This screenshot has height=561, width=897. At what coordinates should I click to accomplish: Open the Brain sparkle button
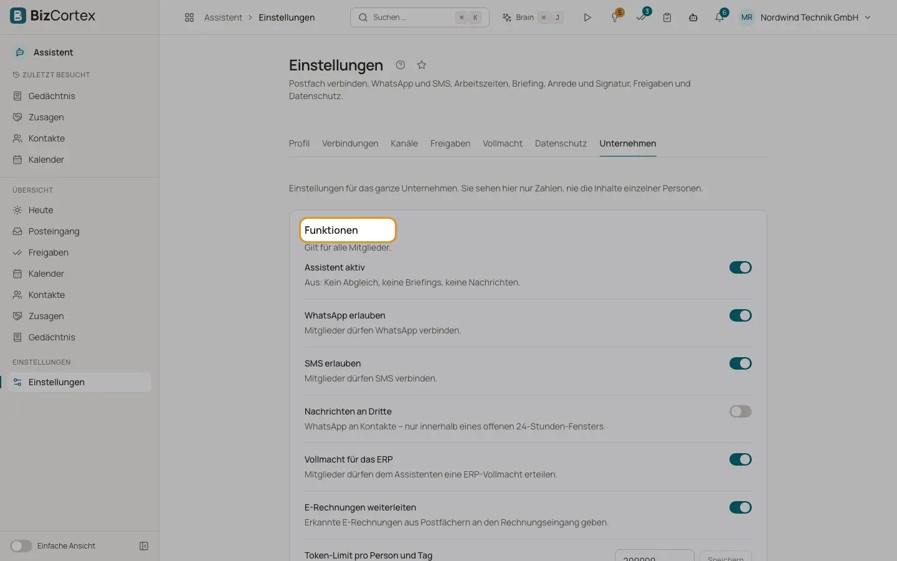[x=533, y=17]
